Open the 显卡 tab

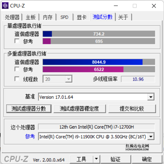(x=81, y=17)
